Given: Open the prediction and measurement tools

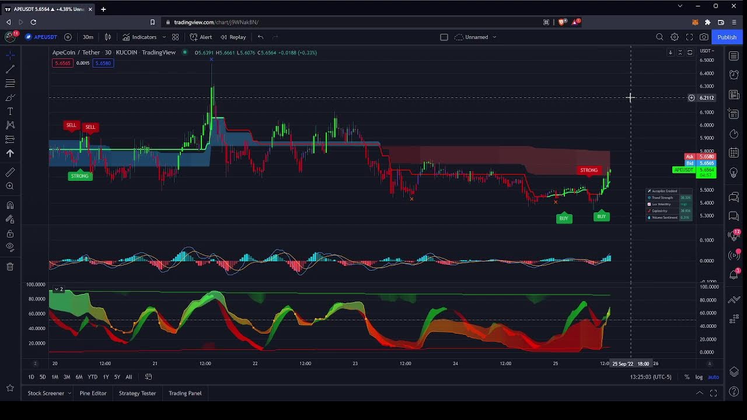Looking at the screenshot, I should tap(10, 139).
